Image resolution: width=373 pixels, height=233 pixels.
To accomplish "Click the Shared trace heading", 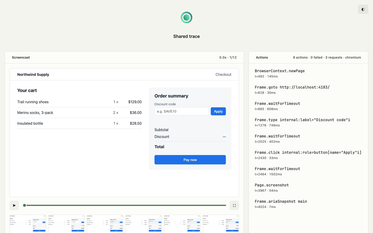I will tap(186, 36).
